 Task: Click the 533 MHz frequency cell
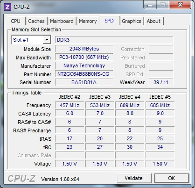pos(100,105)
